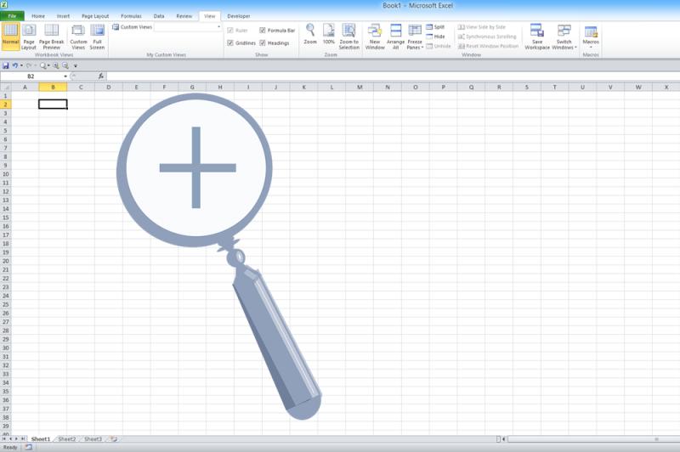Expand the Name Box dropdown
The width and height of the screenshot is (680, 452).
pos(65,76)
